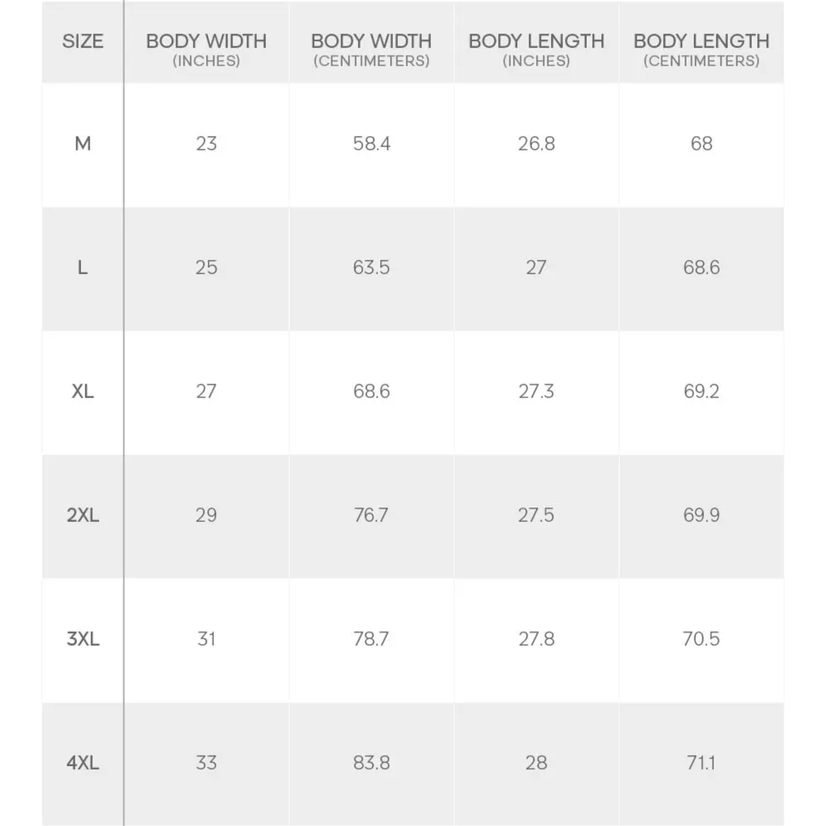826x826 pixels.
Task: Select the XL size row label
Action: point(83,391)
